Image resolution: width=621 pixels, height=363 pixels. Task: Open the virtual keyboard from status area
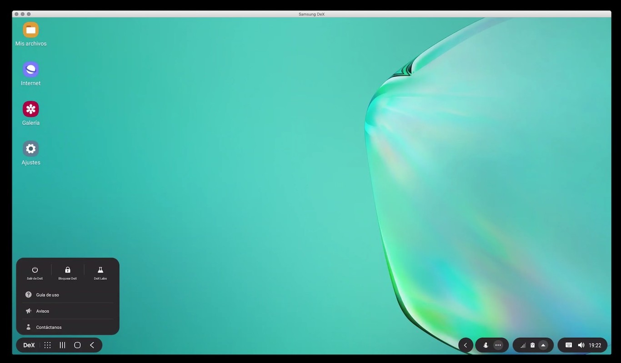click(568, 345)
